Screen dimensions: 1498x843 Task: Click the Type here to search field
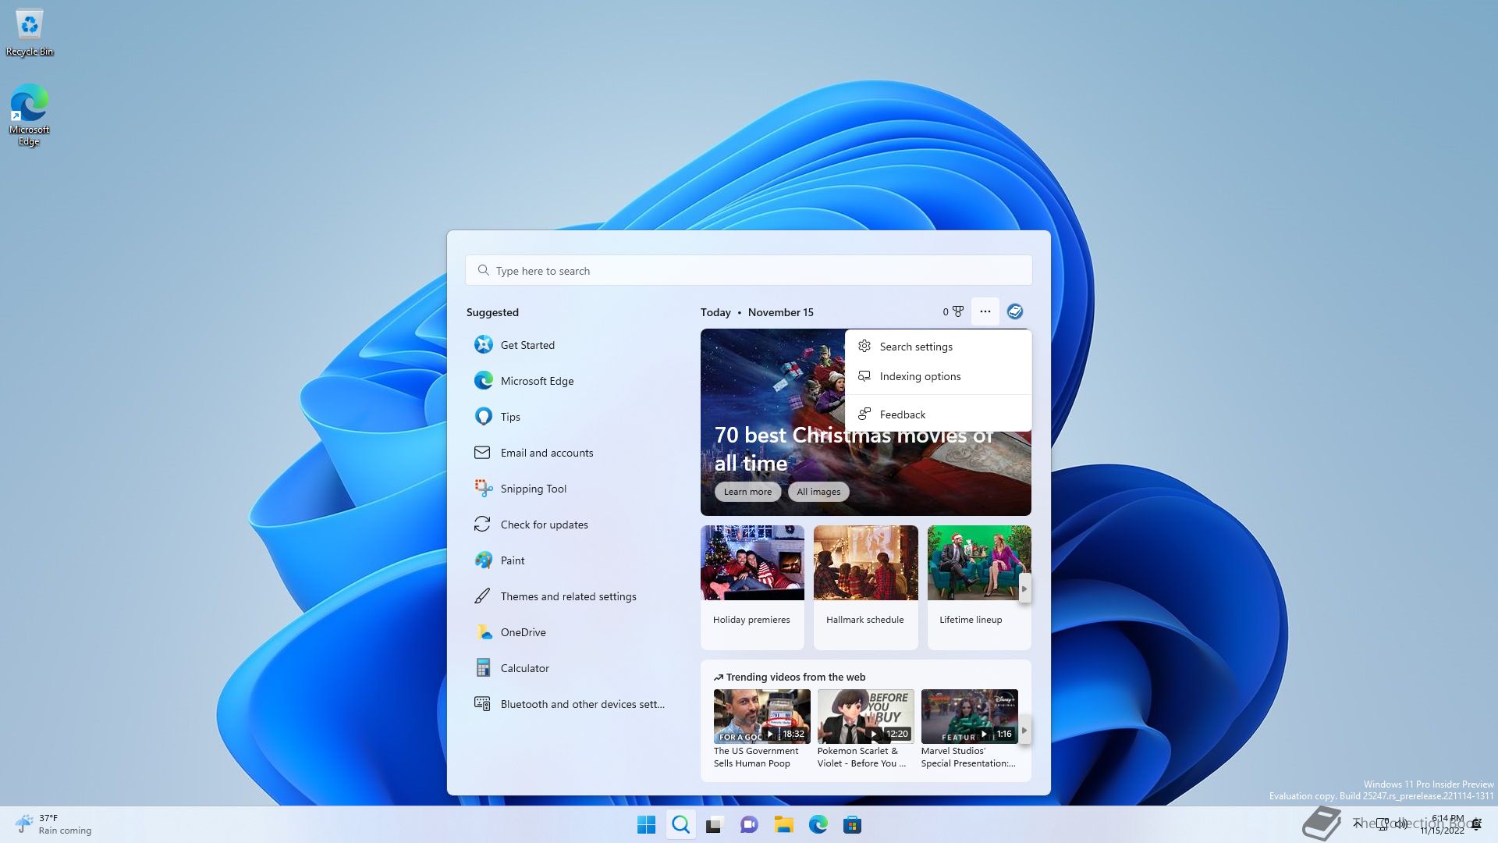[x=748, y=270]
